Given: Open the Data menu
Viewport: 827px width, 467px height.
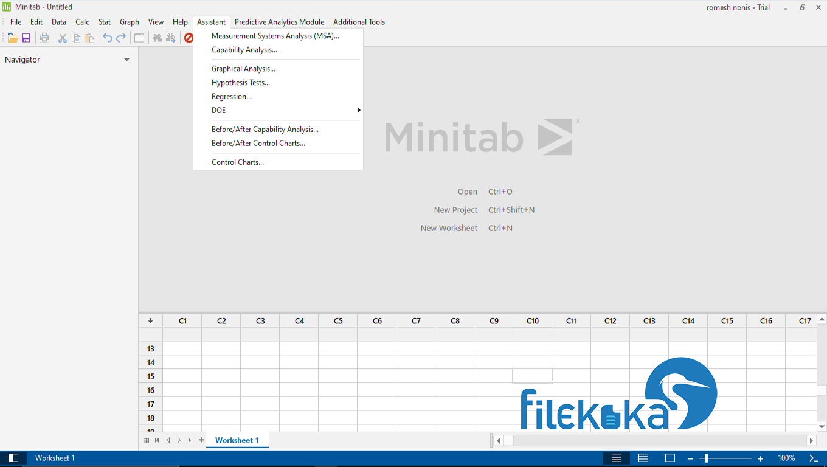Looking at the screenshot, I should pos(59,22).
